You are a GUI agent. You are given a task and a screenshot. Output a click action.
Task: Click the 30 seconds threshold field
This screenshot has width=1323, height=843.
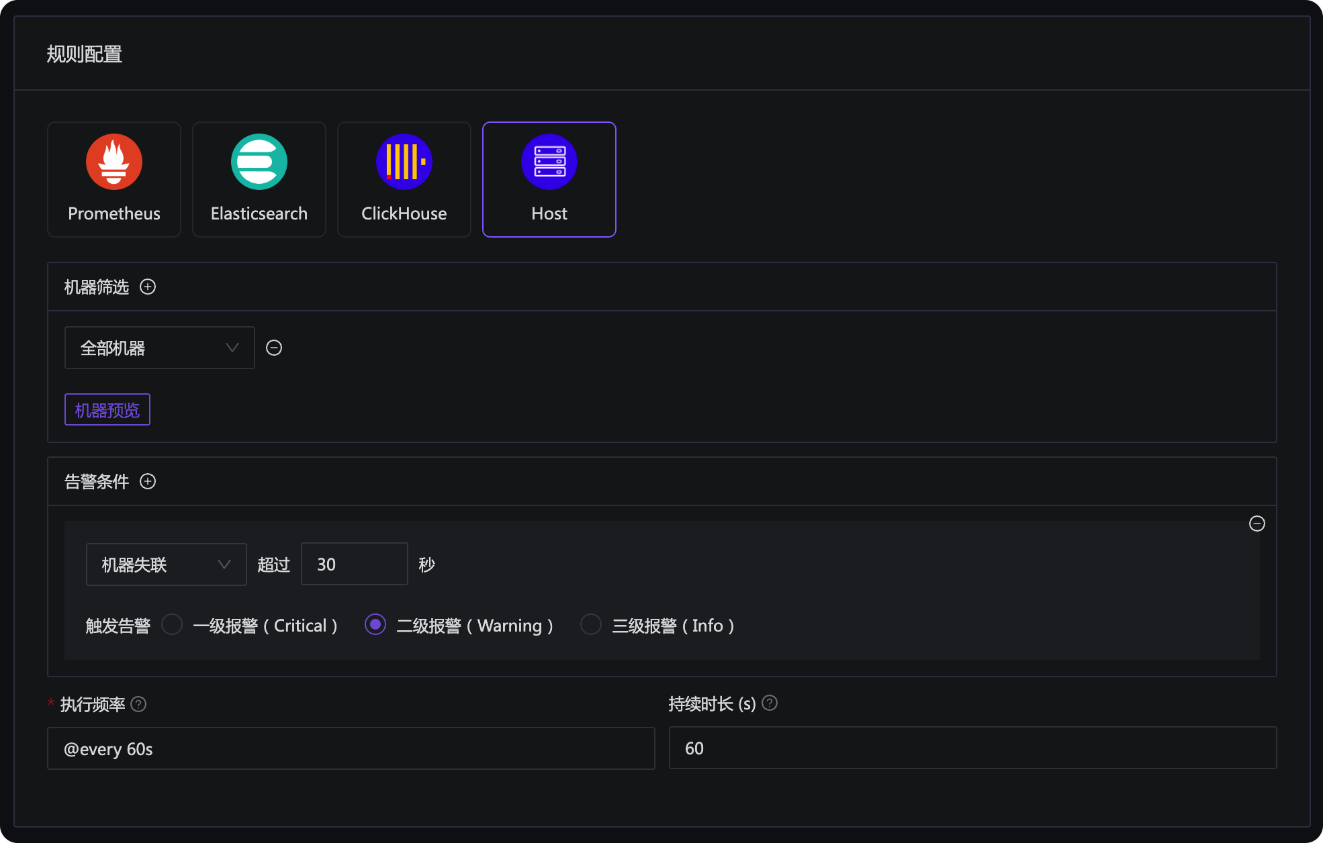(x=354, y=564)
